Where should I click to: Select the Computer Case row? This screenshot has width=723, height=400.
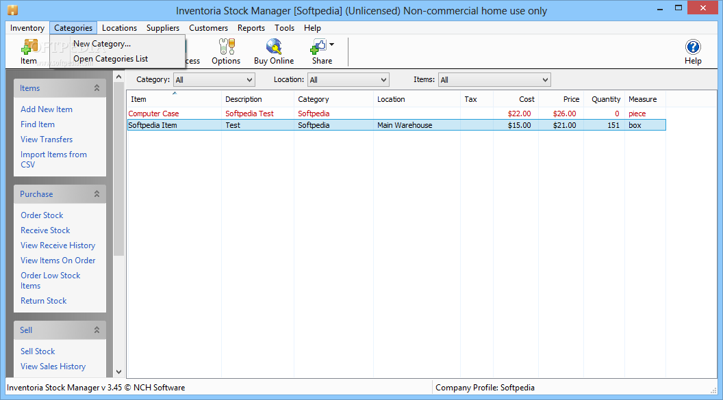tap(396, 114)
